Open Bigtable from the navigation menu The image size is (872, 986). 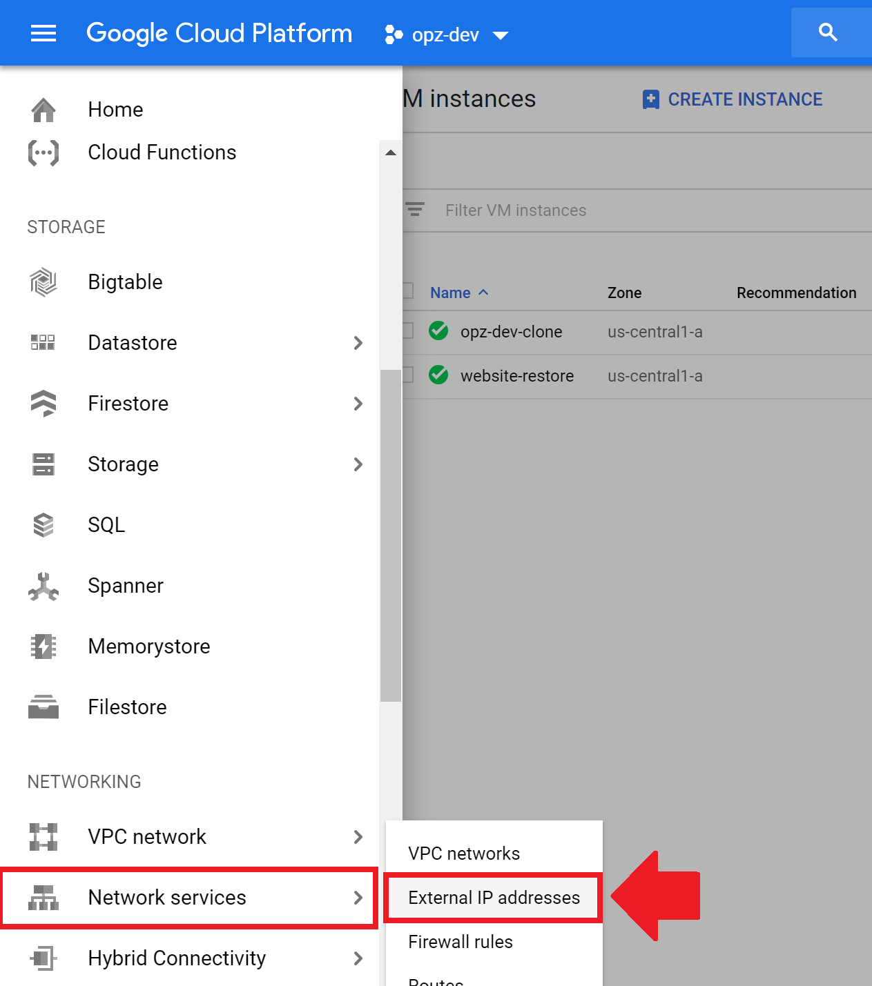coord(126,282)
